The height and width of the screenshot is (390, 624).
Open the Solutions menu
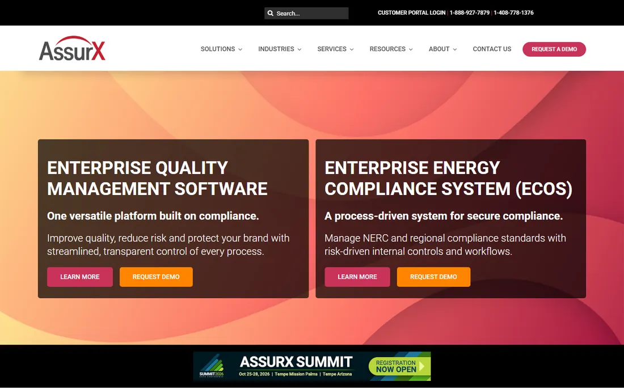tap(218, 49)
